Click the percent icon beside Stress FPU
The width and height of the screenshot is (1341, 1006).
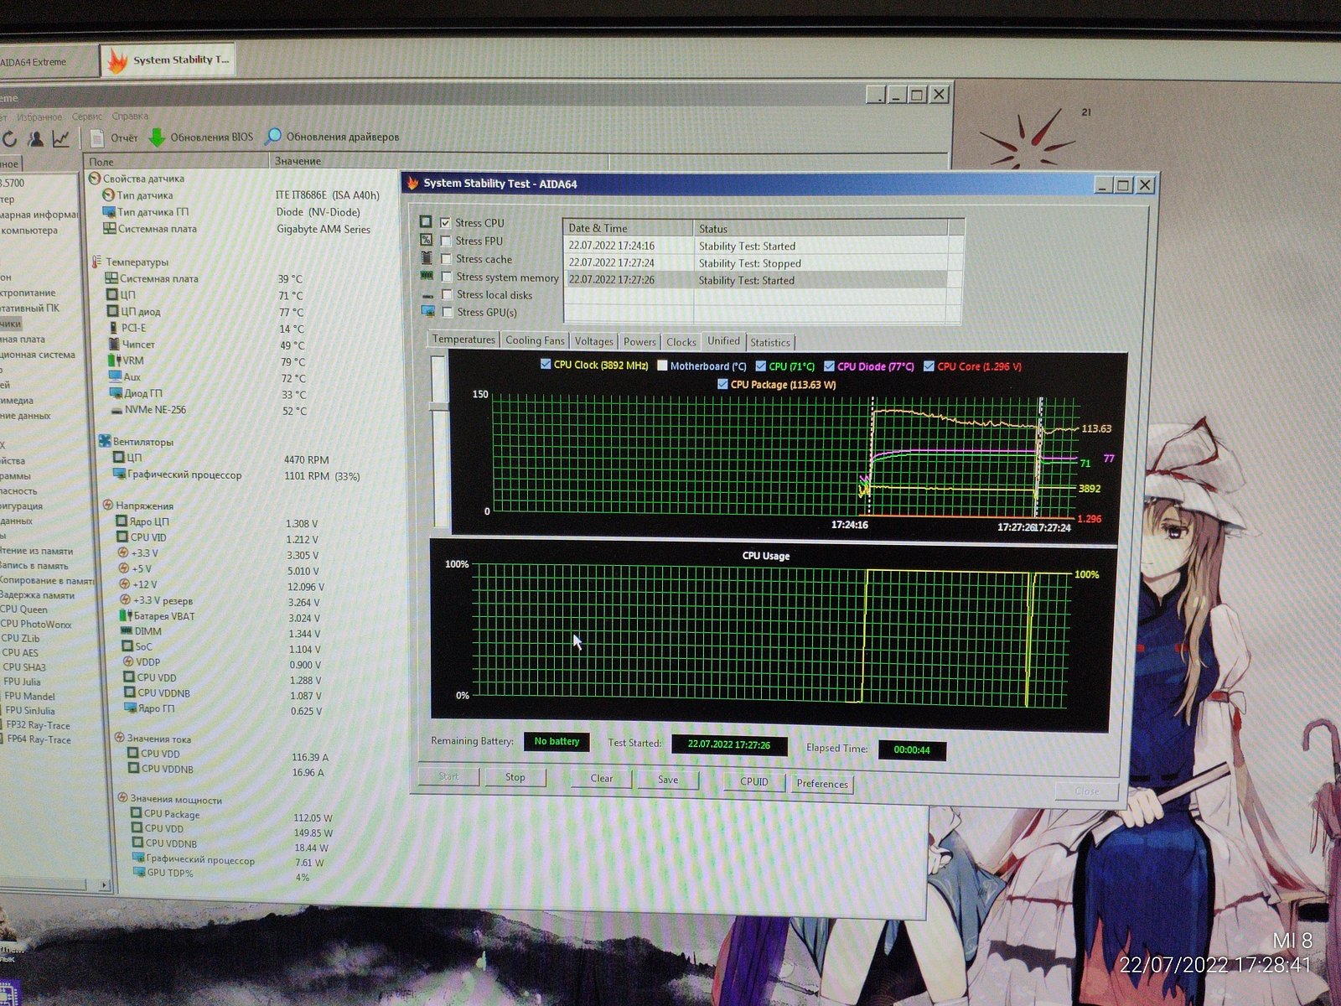426,240
